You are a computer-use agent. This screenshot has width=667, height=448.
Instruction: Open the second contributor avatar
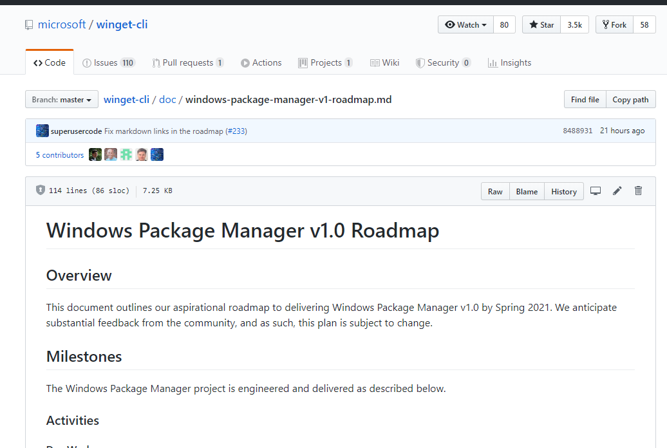point(111,154)
